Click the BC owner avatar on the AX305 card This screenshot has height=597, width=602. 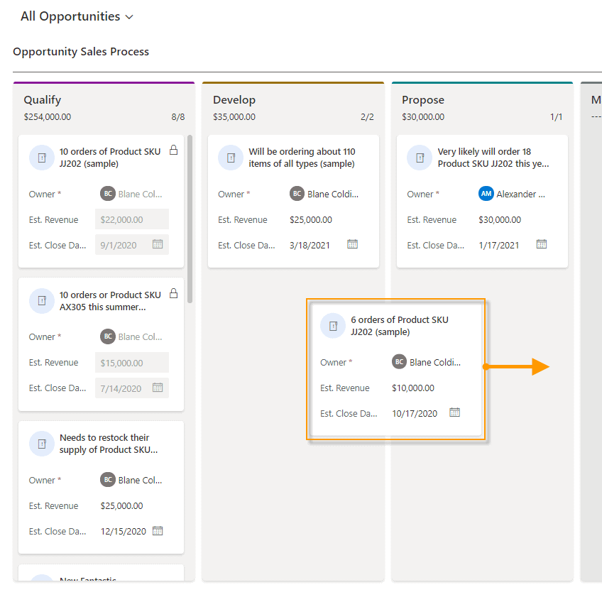point(108,336)
